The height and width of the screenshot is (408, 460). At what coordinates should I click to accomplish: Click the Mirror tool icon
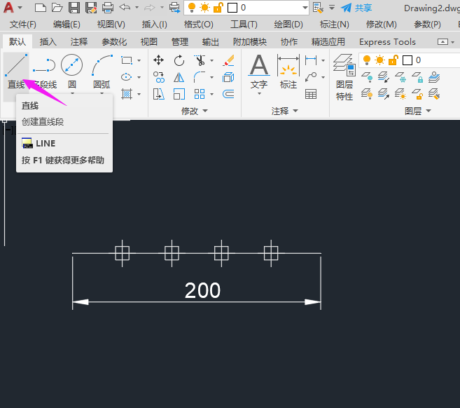pos(179,77)
